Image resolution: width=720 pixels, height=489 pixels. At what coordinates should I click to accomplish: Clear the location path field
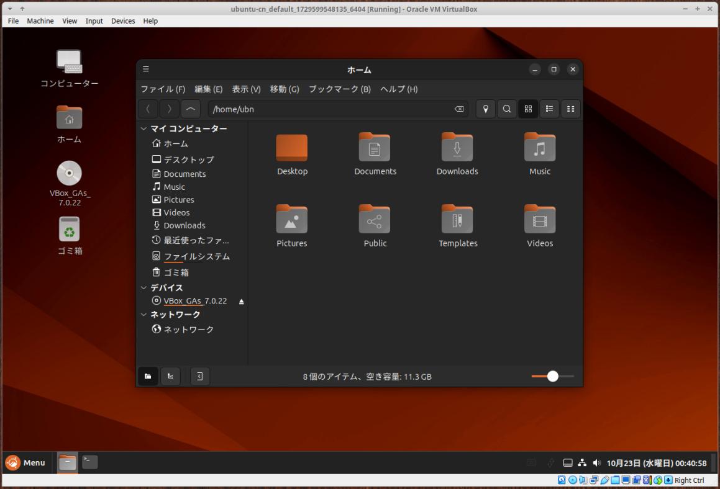[458, 109]
